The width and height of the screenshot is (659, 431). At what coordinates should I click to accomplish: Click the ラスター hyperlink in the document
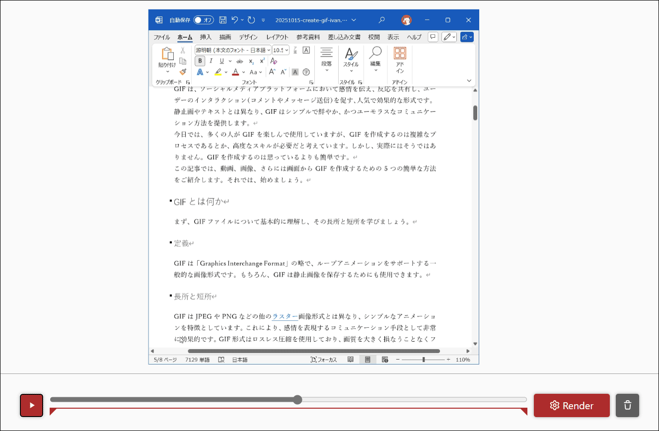pyautogui.click(x=285, y=316)
